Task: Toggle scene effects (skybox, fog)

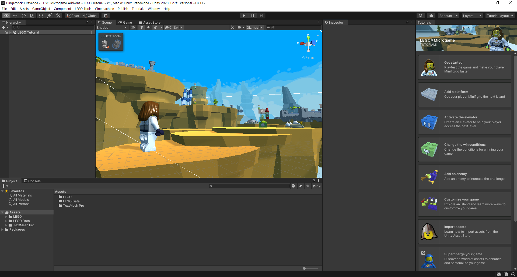Action: (155, 27)
